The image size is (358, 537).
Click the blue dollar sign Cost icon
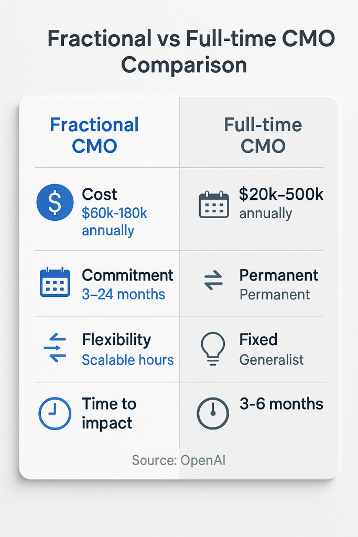click(x=56, y=203)
